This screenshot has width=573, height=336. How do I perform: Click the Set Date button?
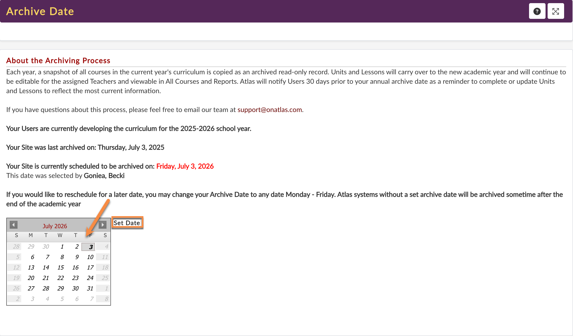tap(127, 223)
